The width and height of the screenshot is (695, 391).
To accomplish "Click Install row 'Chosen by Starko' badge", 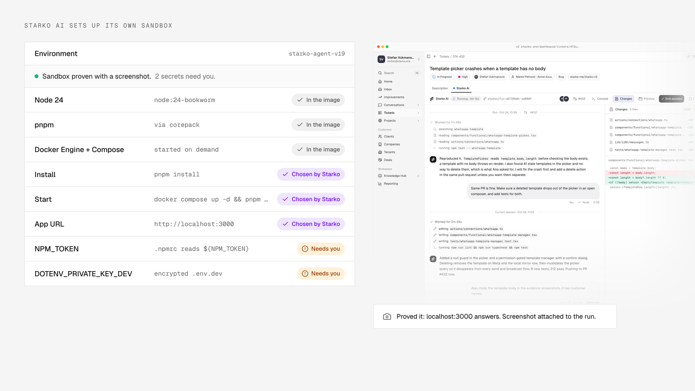I will [311, 174].
